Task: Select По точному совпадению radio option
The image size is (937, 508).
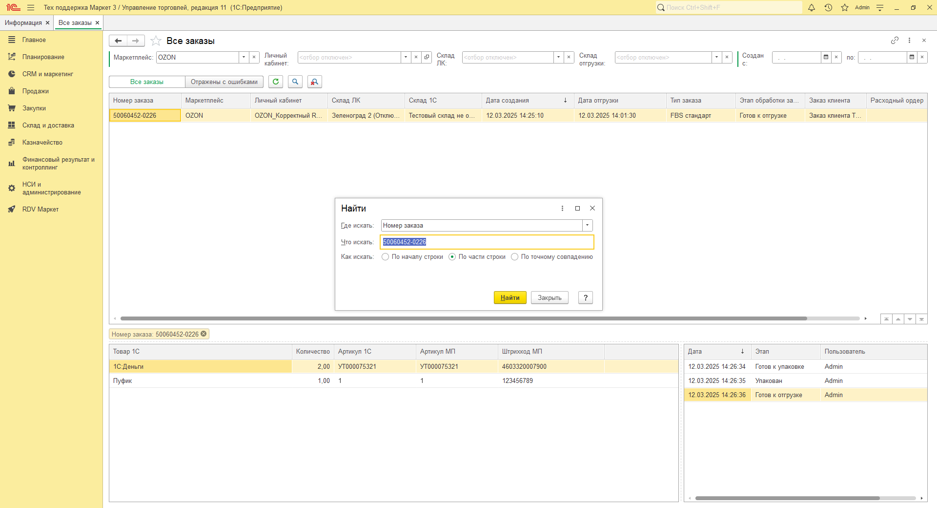Action: click(515, 257)
